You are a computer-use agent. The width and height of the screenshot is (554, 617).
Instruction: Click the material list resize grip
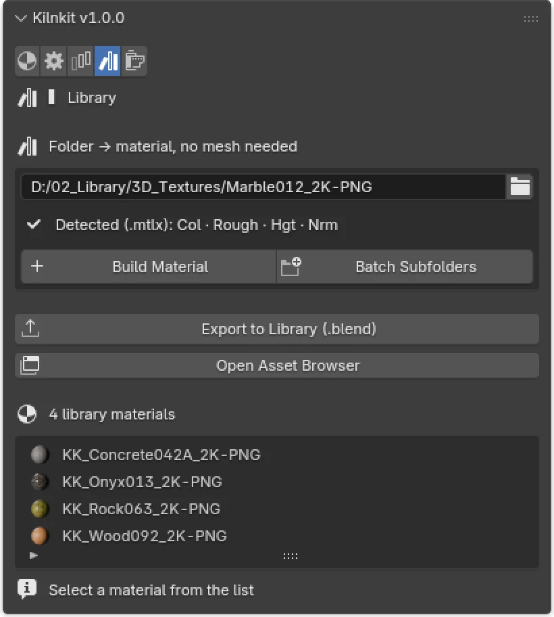click(291, 556)
